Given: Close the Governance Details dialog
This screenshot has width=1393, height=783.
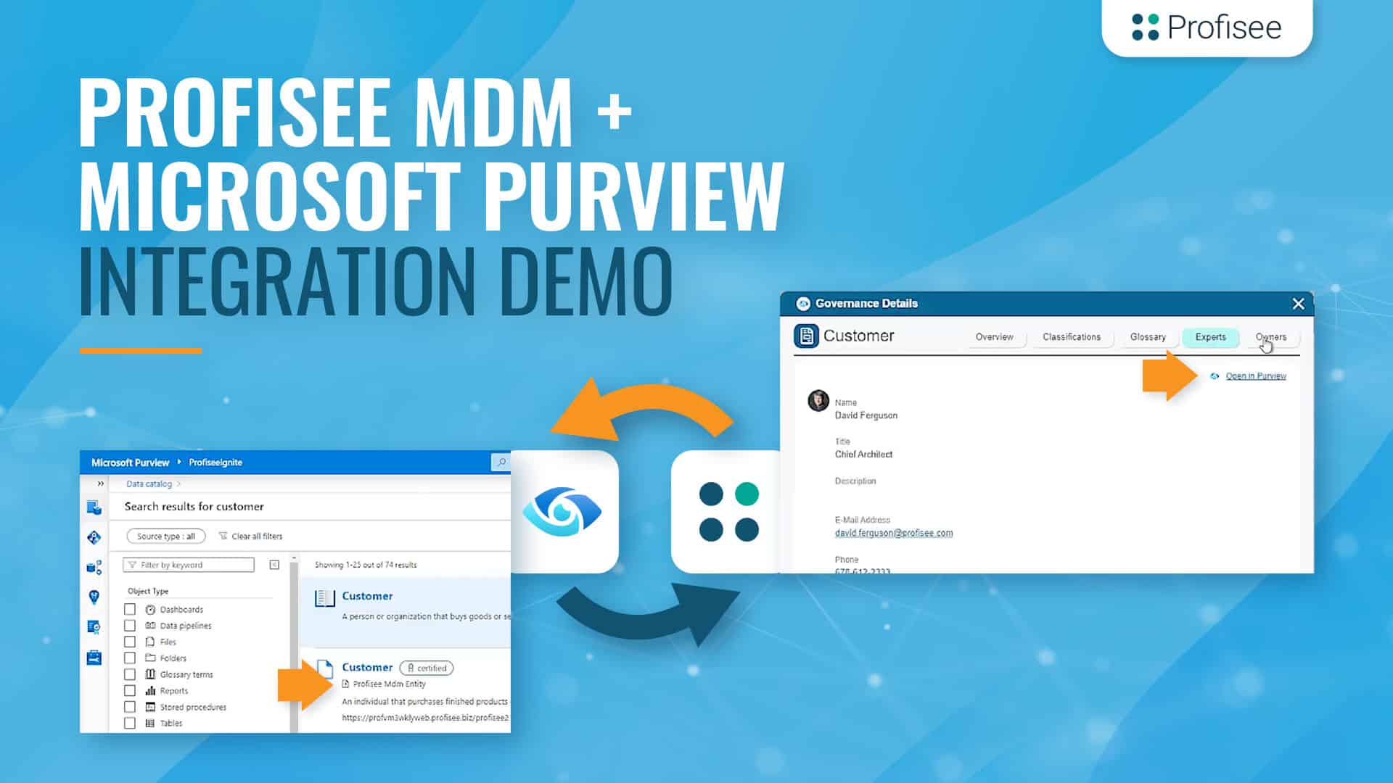Looking at the screenshot, I should click(1299, 304).
